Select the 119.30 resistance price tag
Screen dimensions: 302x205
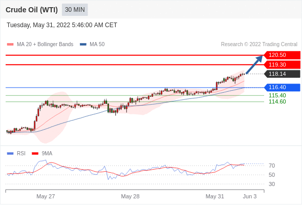(x=282, y=65)
